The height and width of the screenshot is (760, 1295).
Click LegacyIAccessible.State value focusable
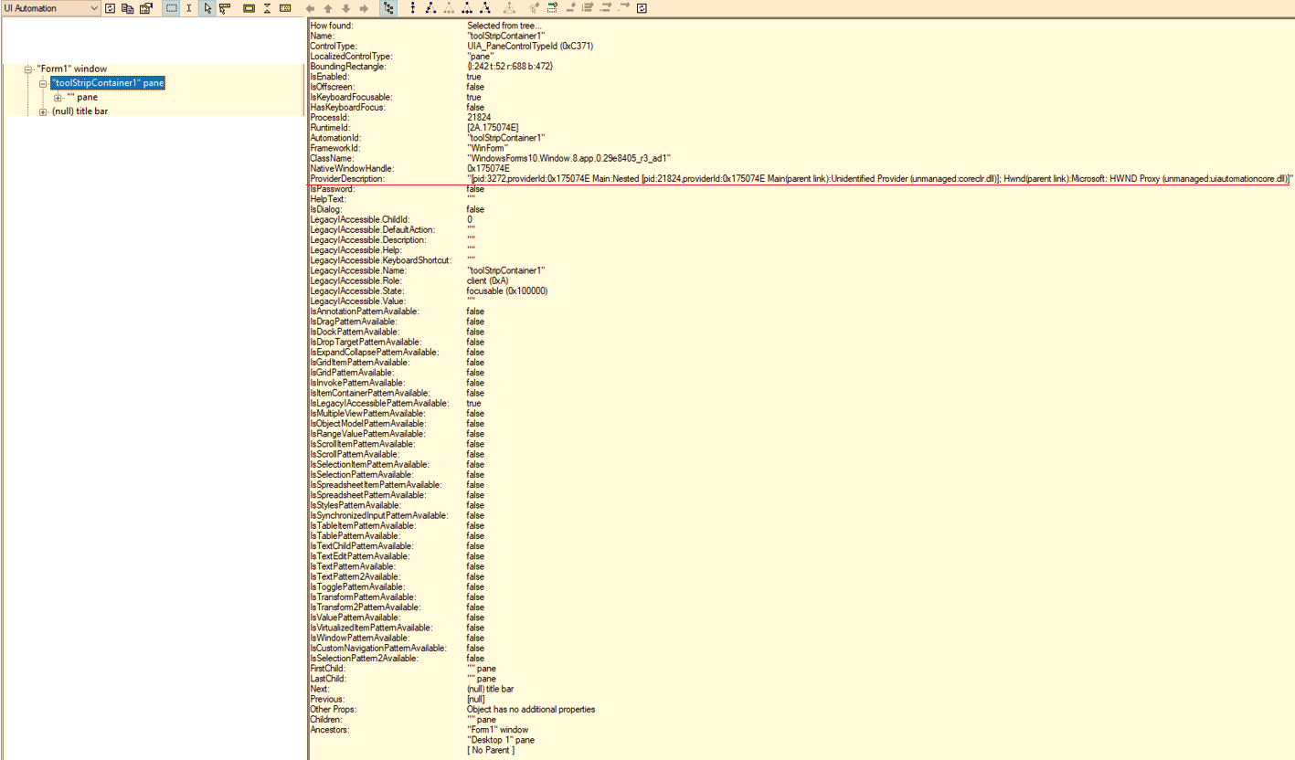[507, 290]
